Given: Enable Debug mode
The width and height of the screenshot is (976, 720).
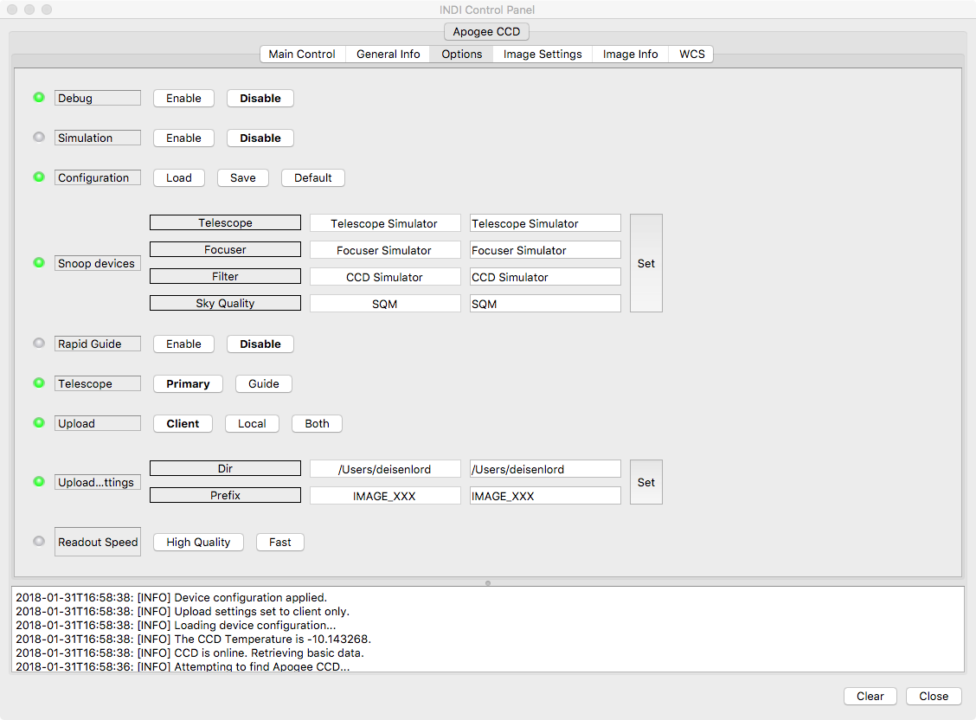Looking at the screenshot, I should (183, 99).
